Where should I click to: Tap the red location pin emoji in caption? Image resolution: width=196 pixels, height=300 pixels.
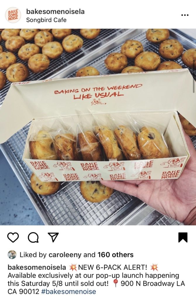click(115, 283)
